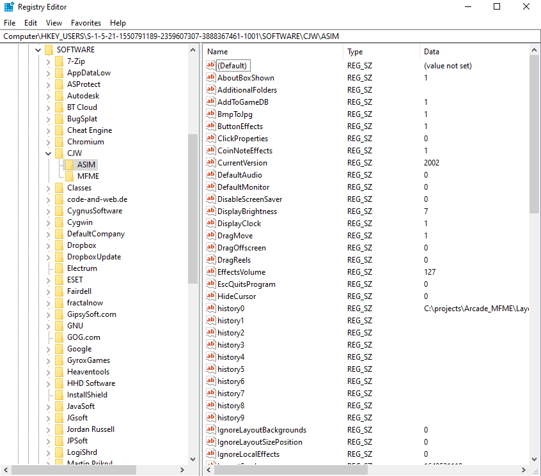Maximize the Registry Editor window
Image resolution: width=541 pixels, height=476 pixels.
pos(497,6)
